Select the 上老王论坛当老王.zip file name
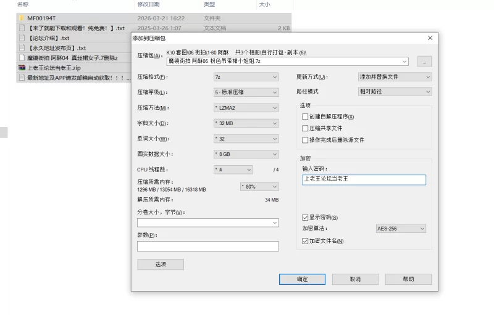Screen dimensions: 494x315 54,68
